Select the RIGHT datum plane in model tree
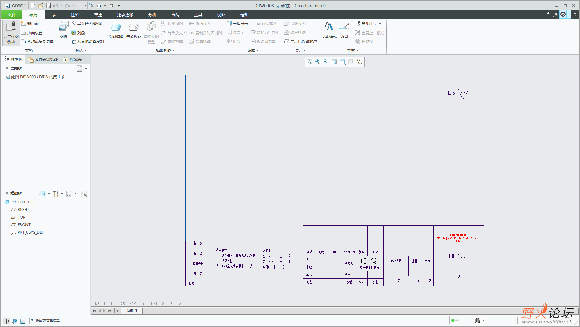This screenshot has width=580, height=327. 20,210
